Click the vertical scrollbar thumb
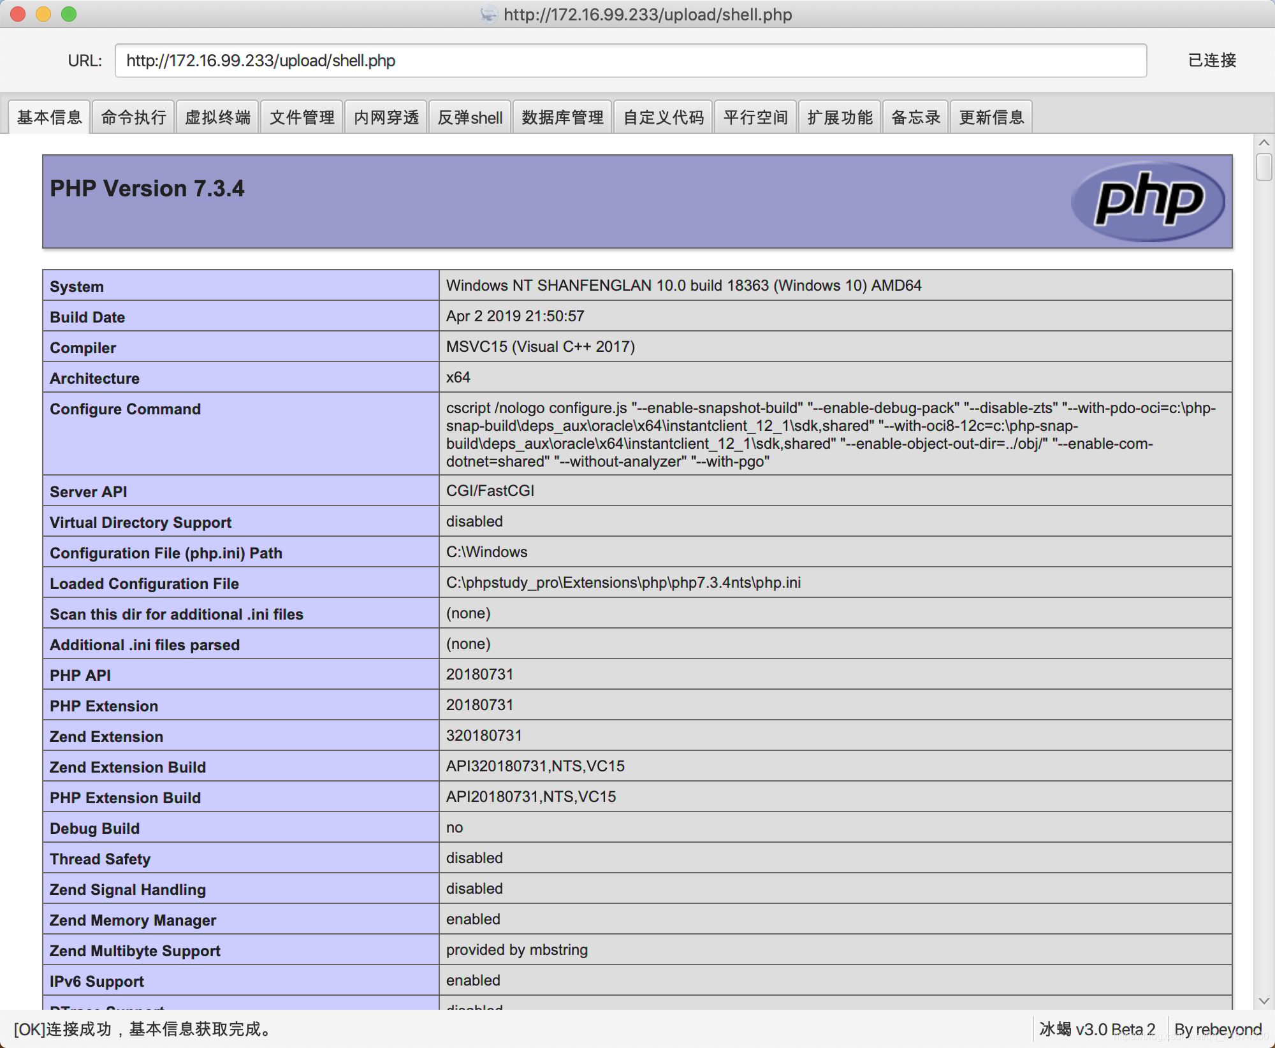 point(1264,167)
